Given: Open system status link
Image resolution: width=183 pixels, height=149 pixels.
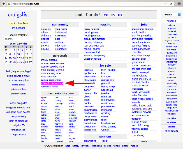Looking at the screenshot, I should tap(18, 94).
